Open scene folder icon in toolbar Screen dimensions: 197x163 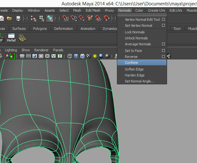pos(9,19)
